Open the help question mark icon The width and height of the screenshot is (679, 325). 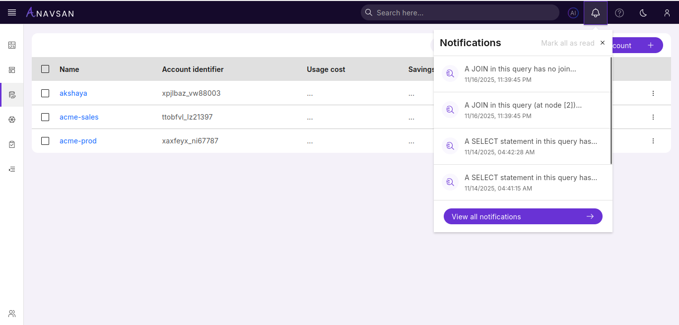tap(619, 13)
